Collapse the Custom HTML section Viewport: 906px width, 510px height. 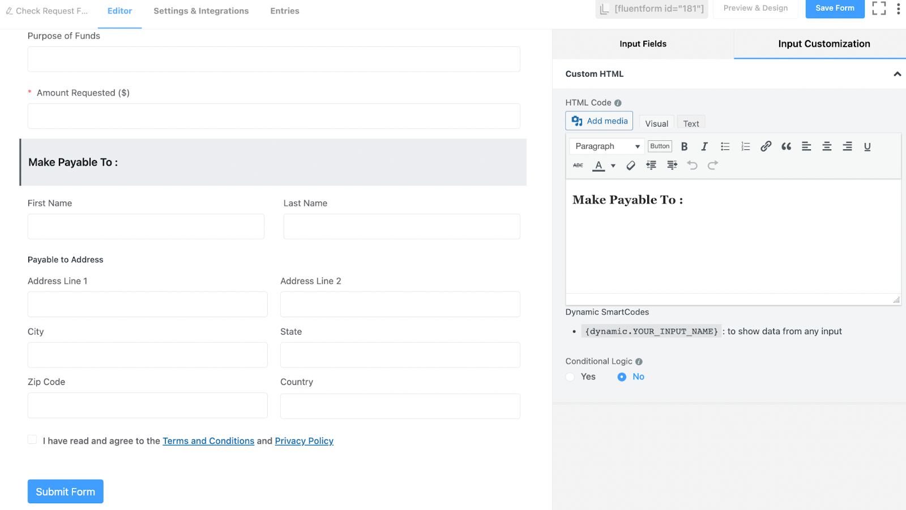point(897,74)
